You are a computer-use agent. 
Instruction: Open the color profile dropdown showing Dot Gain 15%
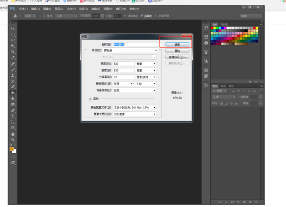(x=134, y=107)
